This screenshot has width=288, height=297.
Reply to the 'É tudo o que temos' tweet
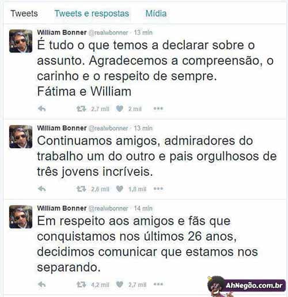pyautogui.click(x=41, y=109)
